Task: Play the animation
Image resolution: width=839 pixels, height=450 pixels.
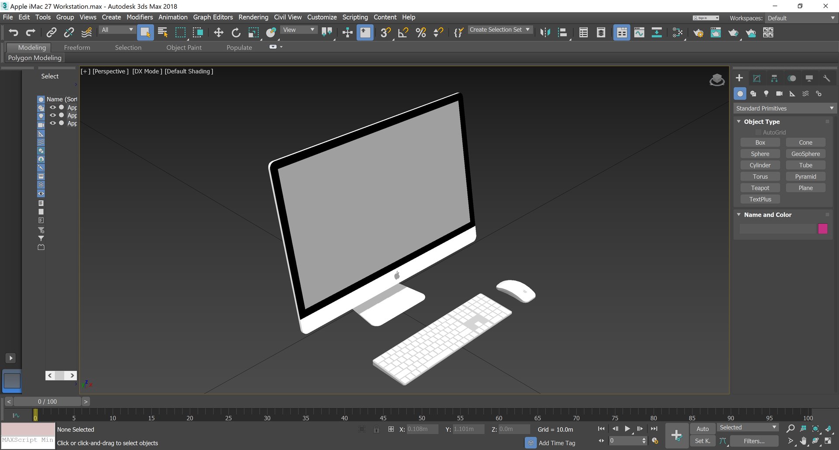Action: pos(627,429)
